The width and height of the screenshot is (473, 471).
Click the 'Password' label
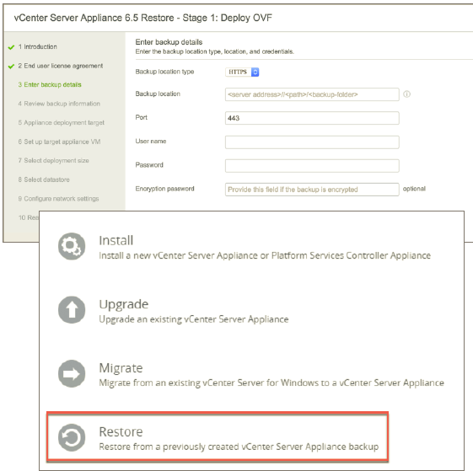click(x=149, y=165)
